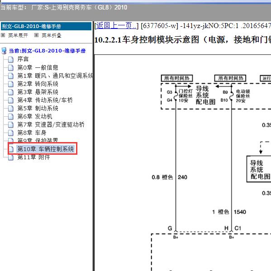Click the 0.8 橙色 240 wire label
Viewport: 271px width, 271px height.
click(x=169, y=177)
